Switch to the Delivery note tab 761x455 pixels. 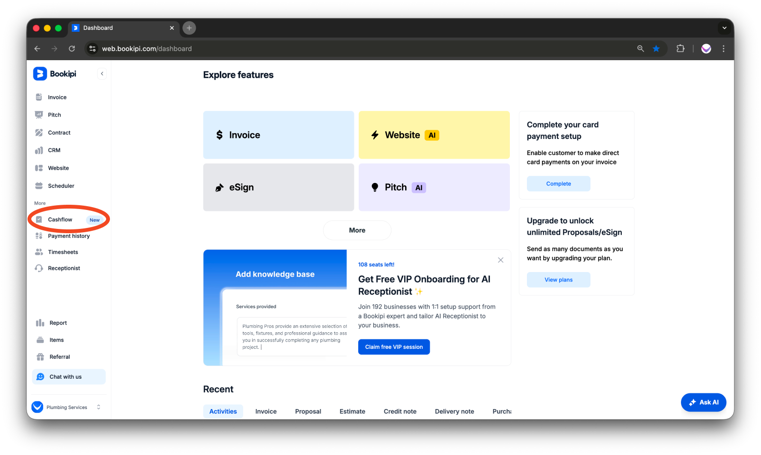454,411
